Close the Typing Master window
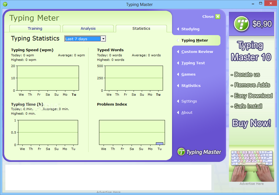This screenshot has height=195, width=279. tap(271, 3)
